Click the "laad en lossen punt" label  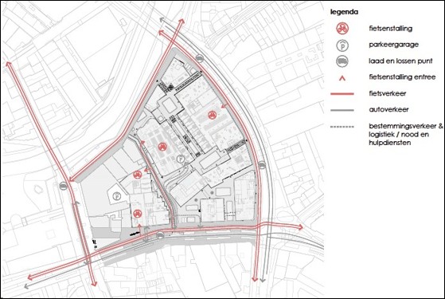(400, 61)
